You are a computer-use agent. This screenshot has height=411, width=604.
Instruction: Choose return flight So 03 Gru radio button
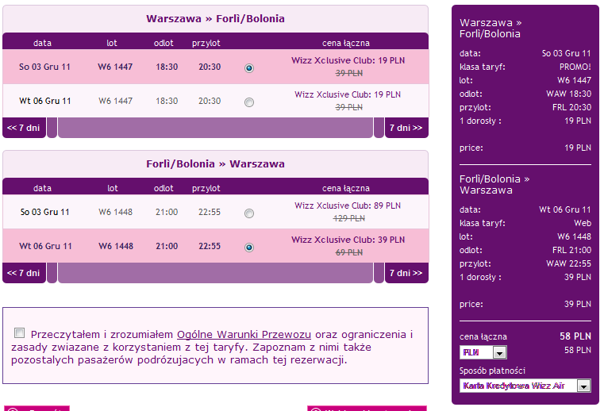click(249, 213)
